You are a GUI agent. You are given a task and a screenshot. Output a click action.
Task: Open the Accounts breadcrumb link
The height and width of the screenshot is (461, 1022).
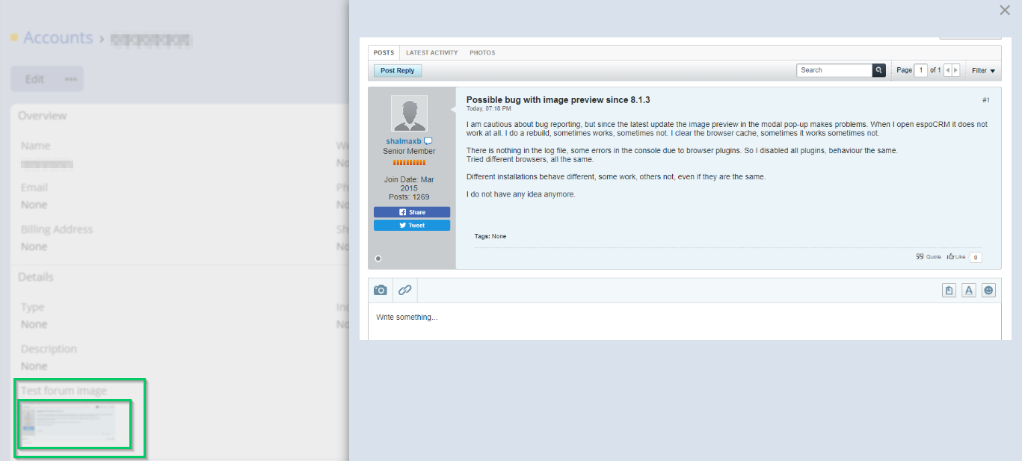pyautogui.click(x=58, y=37)
